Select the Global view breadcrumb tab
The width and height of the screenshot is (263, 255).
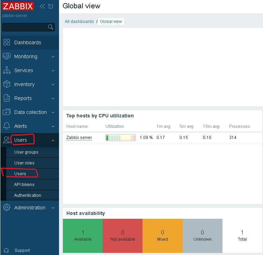point(111,21)
